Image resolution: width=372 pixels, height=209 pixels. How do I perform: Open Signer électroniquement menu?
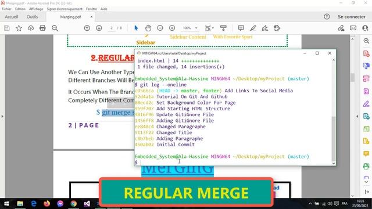coord(65,9)
